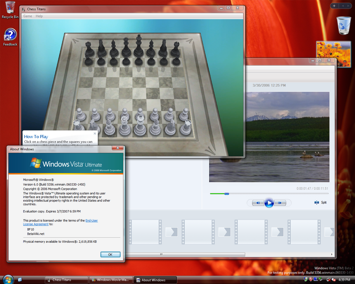
Task: Select the fourth storyboard clip slot
Action: tap(304, 232)
